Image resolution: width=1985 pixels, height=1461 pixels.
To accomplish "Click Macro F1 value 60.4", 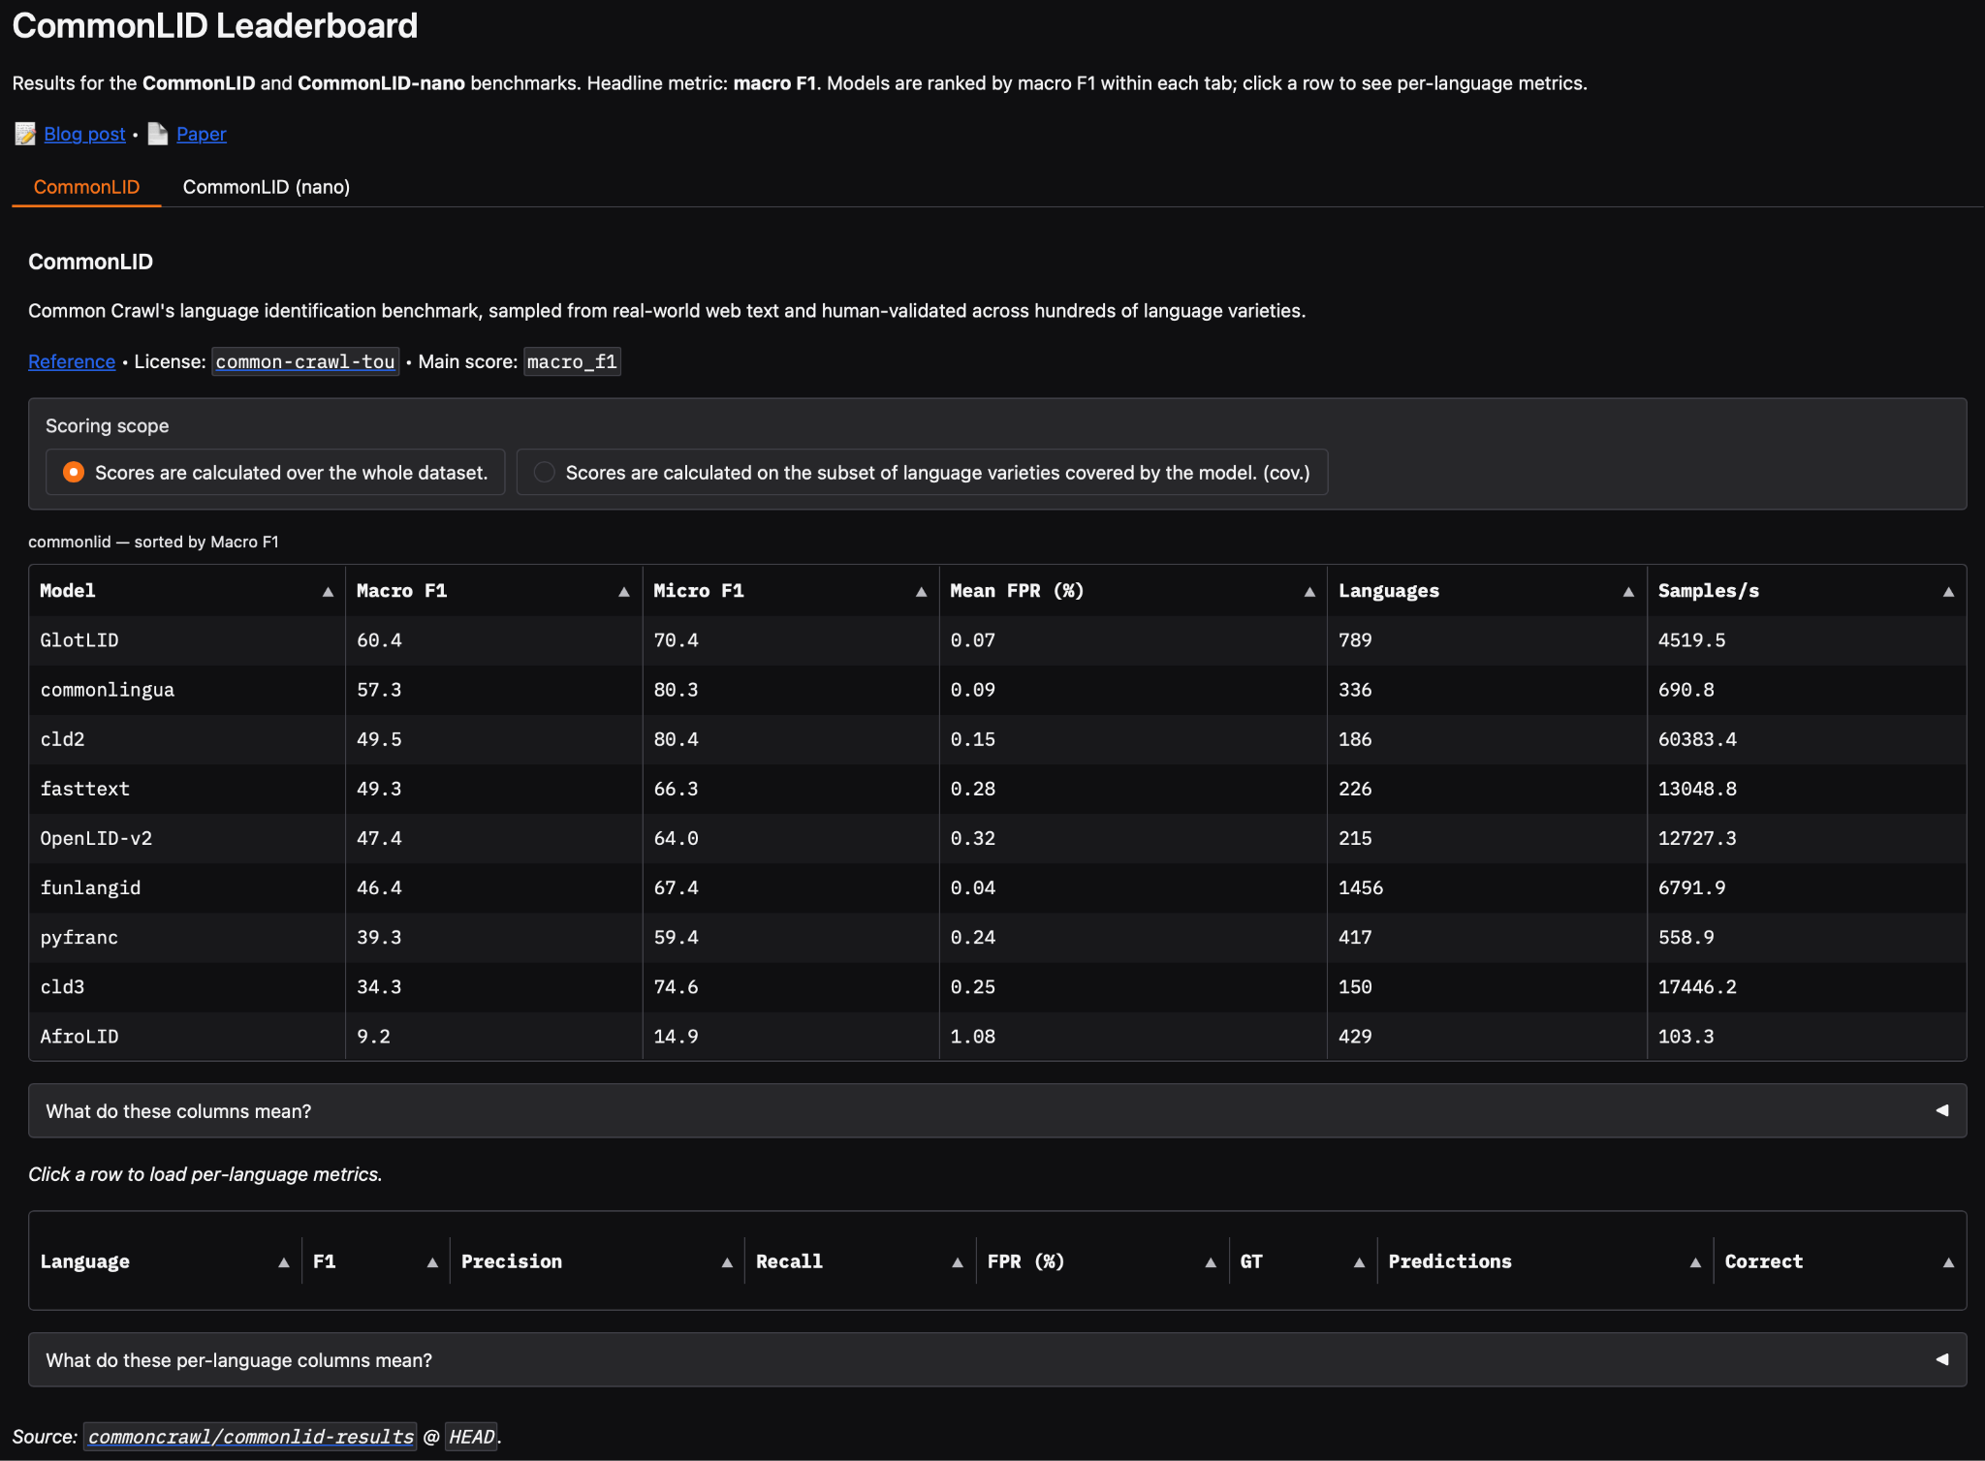I will [x=379, y=640].
